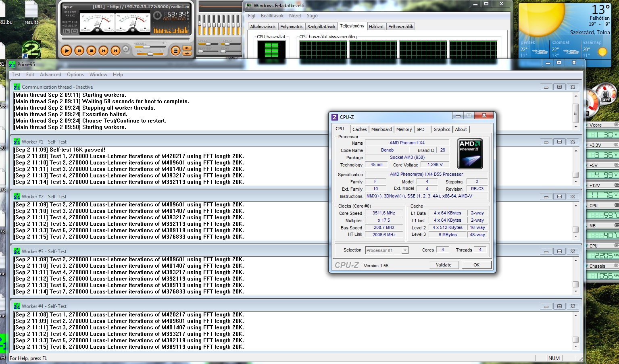Screen dimensions: 619x364
Task: Switch to the Memory tab in CPU-Z
Action: click(404, 129)
